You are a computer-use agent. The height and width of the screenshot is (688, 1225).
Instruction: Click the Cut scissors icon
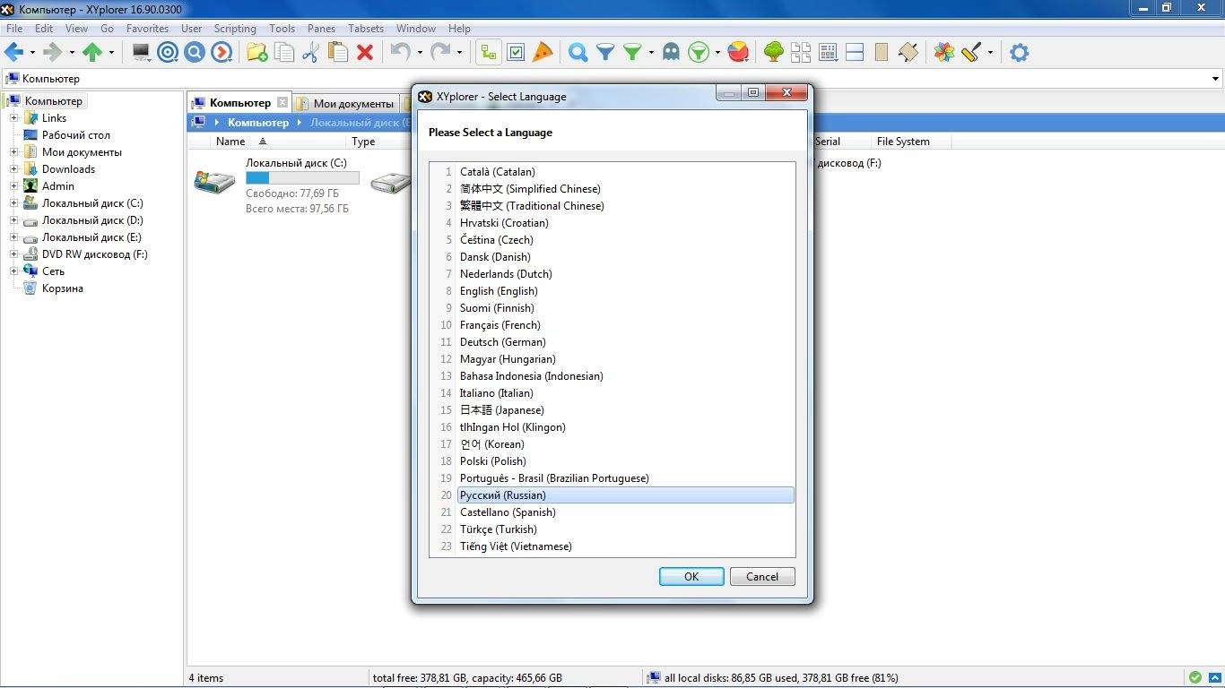coord(311,53)
